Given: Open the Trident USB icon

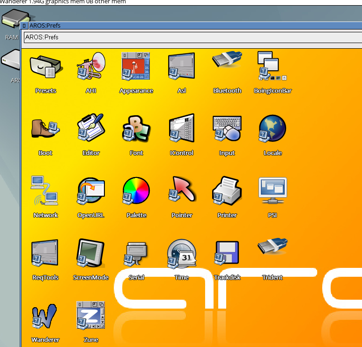Looking at the screenshot, I should (273, 246).
